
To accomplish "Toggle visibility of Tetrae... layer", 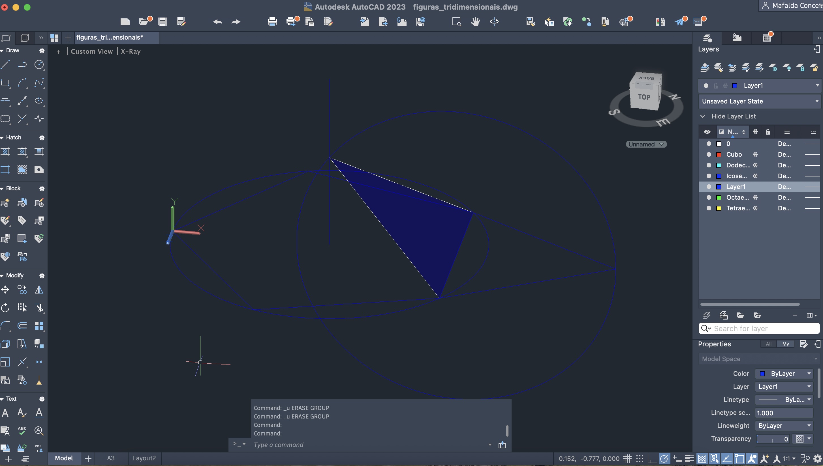I will (709, 208).
